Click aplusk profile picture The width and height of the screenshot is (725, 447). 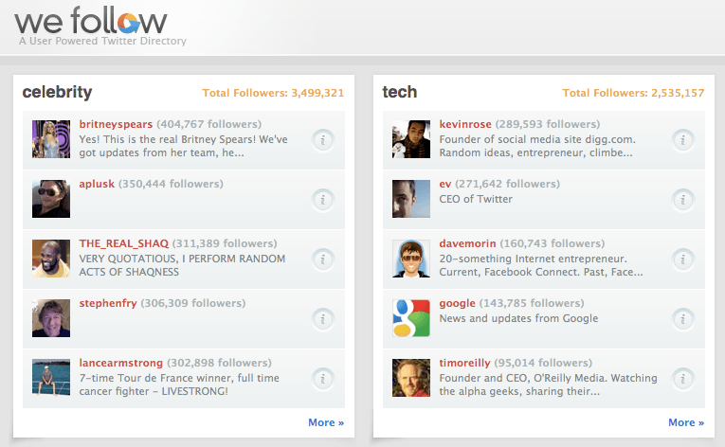pyautogui.click(x=51, y=199)
